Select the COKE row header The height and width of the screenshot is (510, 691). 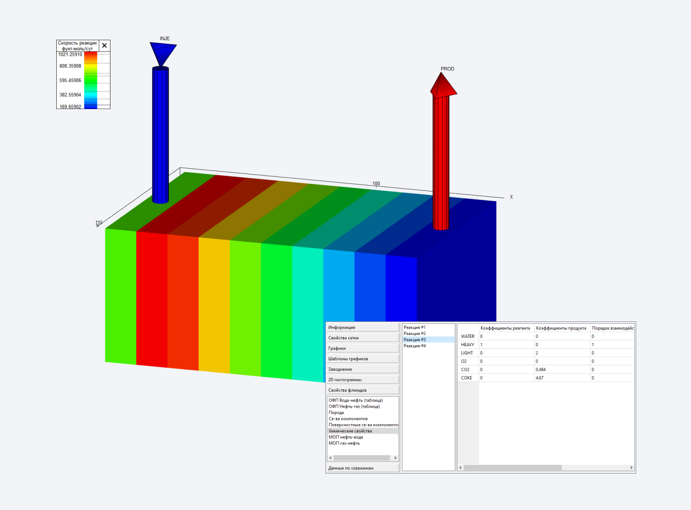coord(468,378)
